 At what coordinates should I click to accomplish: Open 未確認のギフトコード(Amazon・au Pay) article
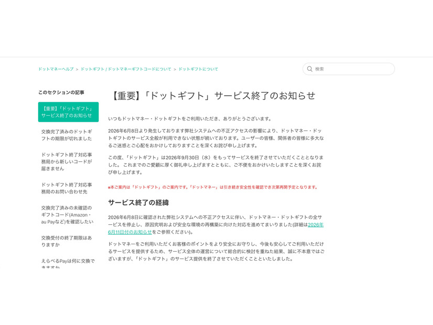click(68, 214)
